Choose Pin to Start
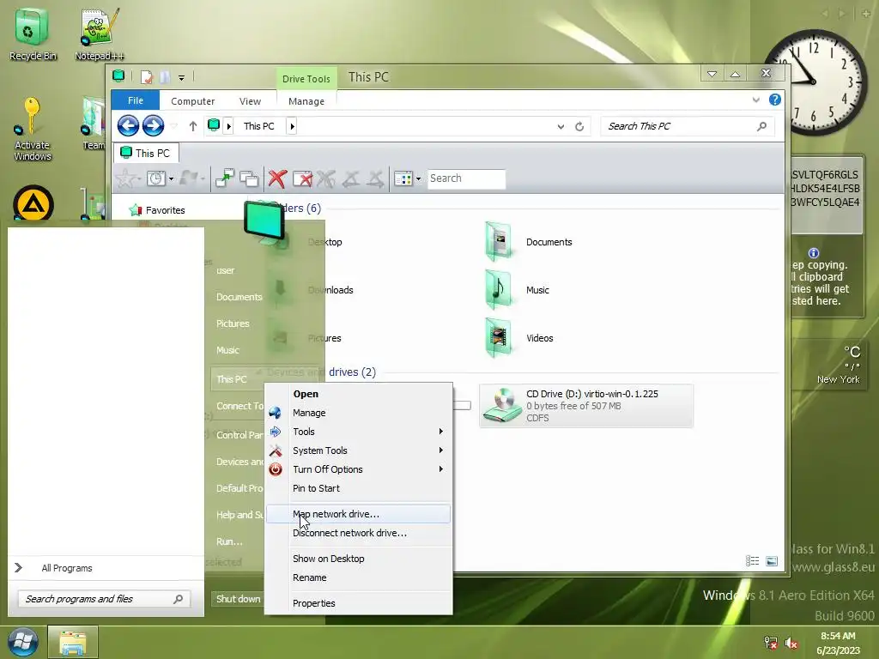The width and height of the screenshot is (879, 659). 358,488
